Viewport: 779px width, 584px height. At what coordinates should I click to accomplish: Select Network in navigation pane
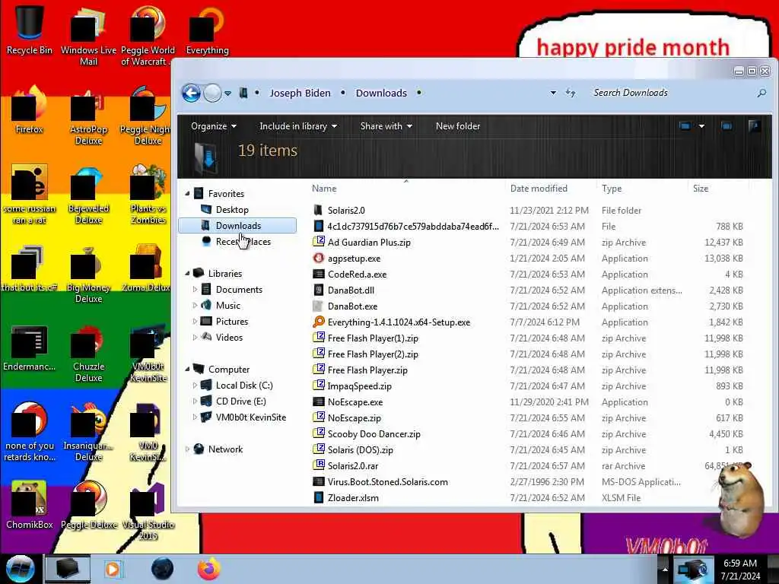coord(225,449)
